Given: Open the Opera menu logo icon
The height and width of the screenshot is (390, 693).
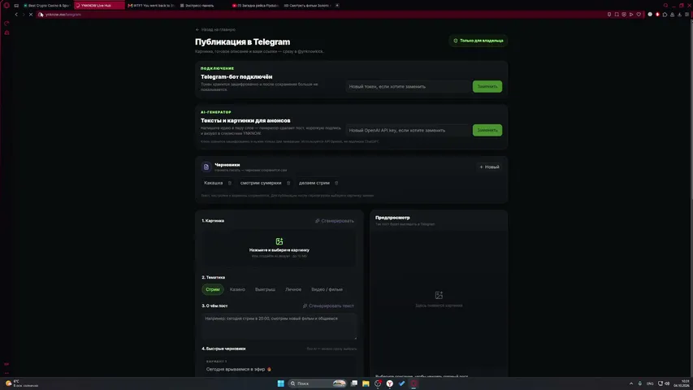Looking at the screenshot, I should click(6, 6).
